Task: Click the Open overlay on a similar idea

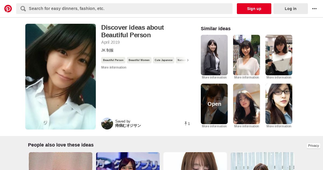Action: (214, 104)
